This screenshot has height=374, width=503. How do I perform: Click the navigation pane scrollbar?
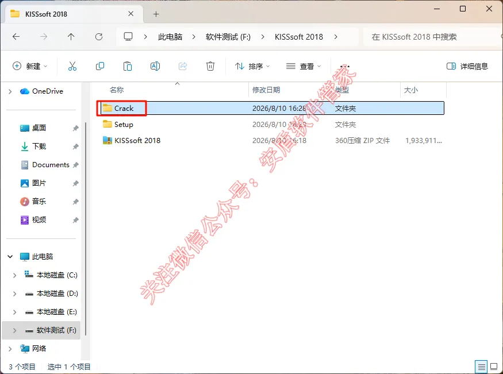coord(85,229)
